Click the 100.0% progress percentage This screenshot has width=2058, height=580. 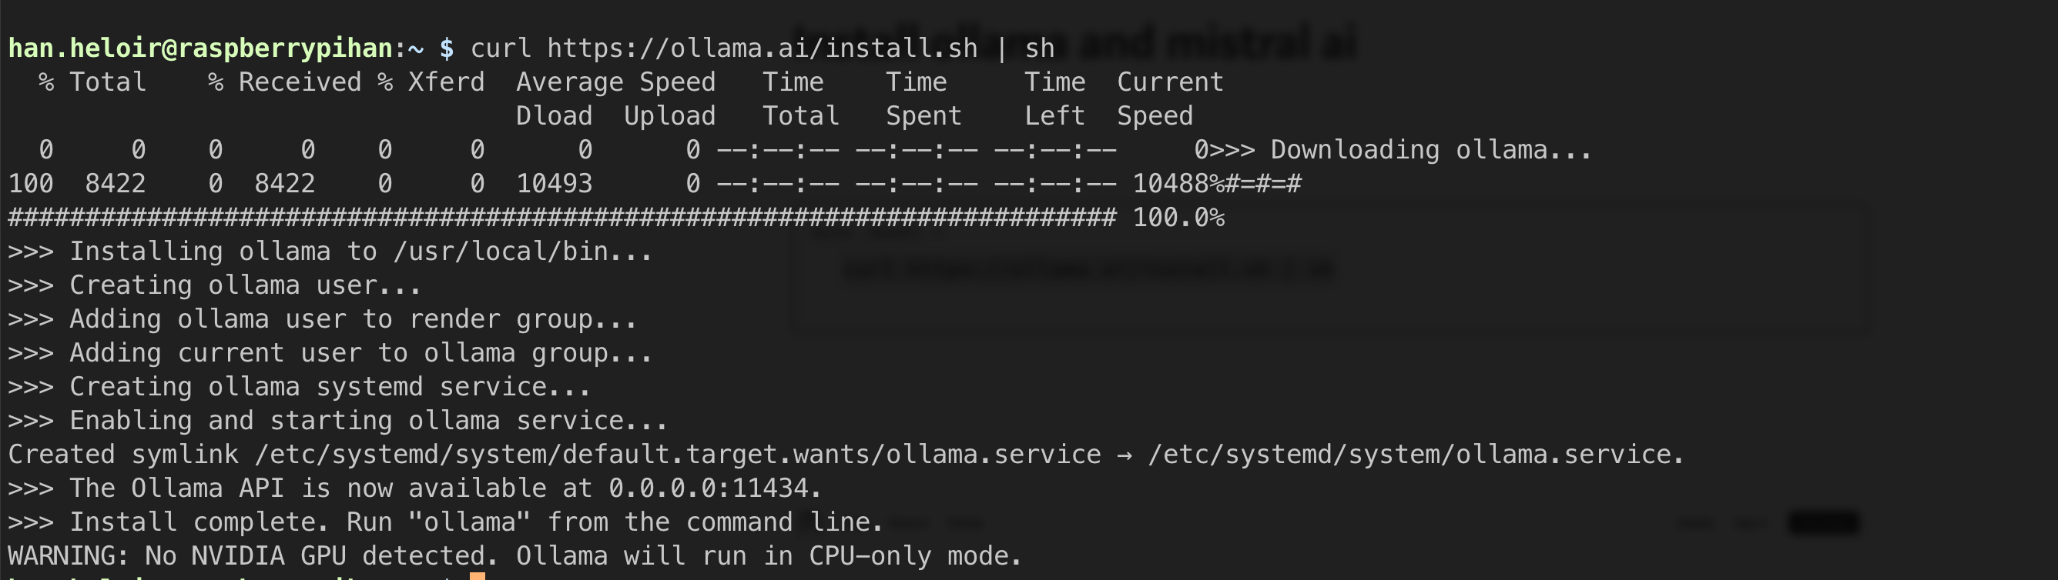(1178, 218)
